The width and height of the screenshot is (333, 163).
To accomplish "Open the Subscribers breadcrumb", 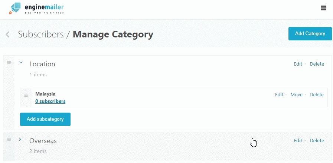I will [x=41, y=34].
